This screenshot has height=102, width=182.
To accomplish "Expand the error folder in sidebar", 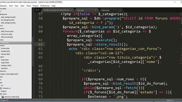I will pyautogui.click(x=1, y=26).
